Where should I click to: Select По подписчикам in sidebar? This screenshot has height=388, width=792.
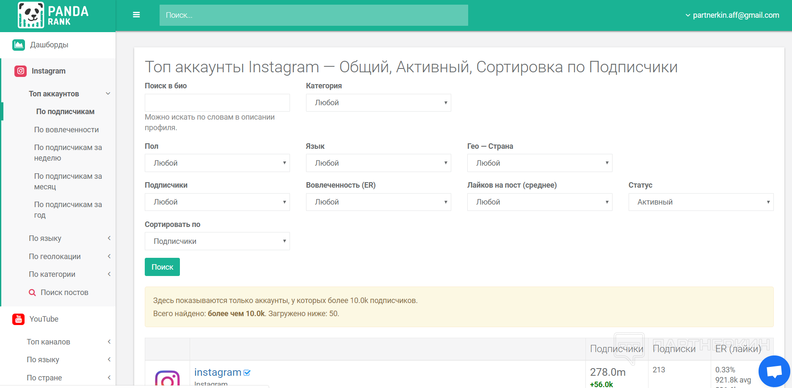tap(65, 112)
